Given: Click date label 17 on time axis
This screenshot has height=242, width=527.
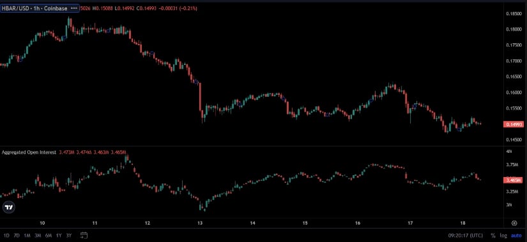Looking at the screenshot, I should 410,223.
